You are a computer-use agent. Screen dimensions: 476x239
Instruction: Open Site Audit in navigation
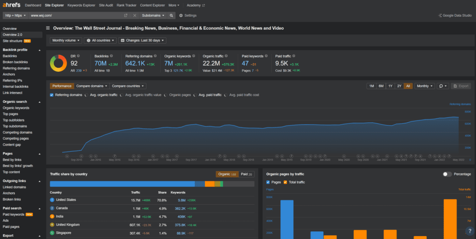(106, 5)
